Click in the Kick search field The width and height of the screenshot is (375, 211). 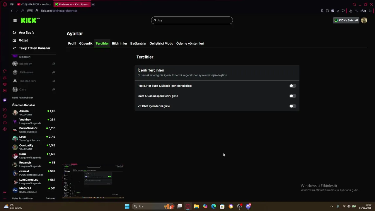[x=192, y=20]
